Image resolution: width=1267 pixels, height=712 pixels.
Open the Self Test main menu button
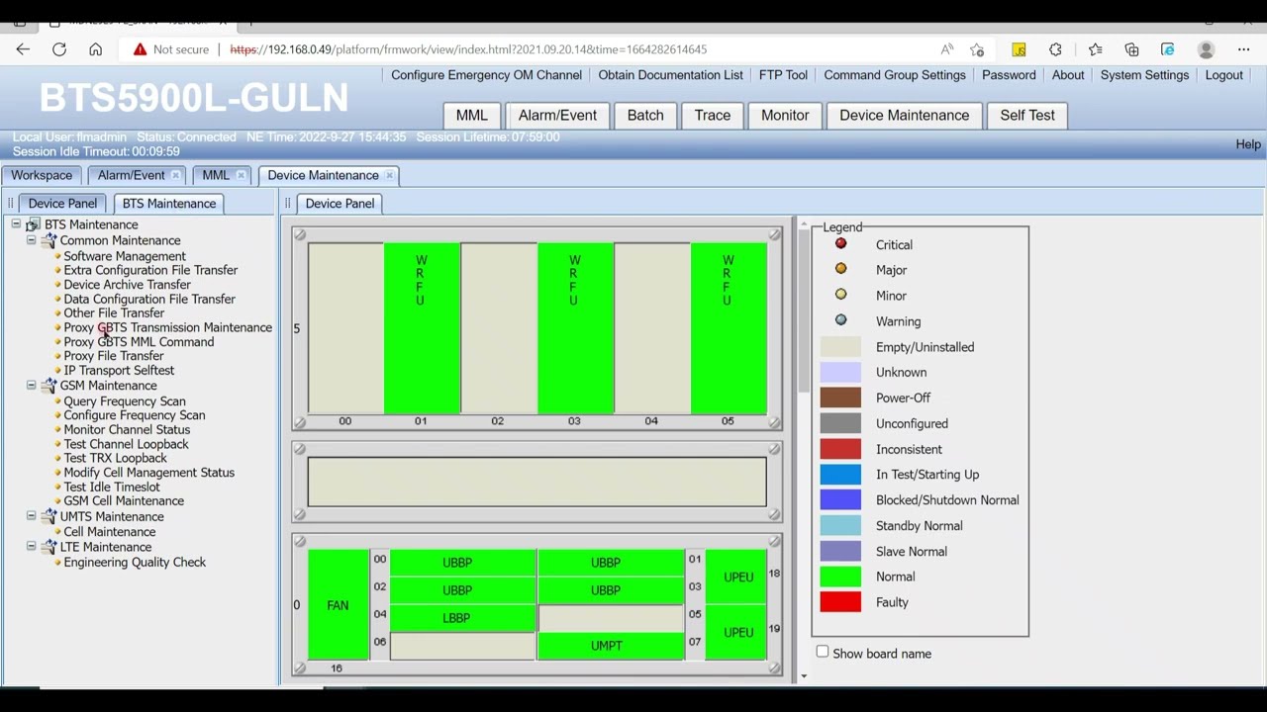pyautogui.click(x=1027, y=116)
